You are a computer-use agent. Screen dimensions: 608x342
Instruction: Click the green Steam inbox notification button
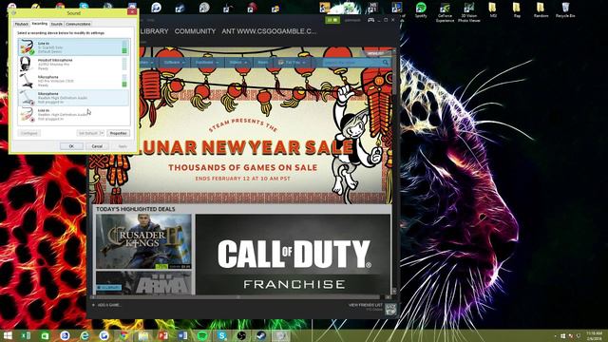pos(332,20)
